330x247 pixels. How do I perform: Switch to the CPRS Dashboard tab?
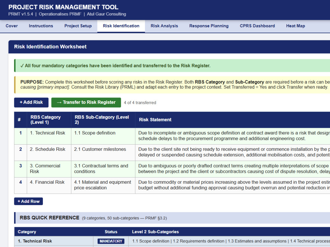click(x=257, y=26)
